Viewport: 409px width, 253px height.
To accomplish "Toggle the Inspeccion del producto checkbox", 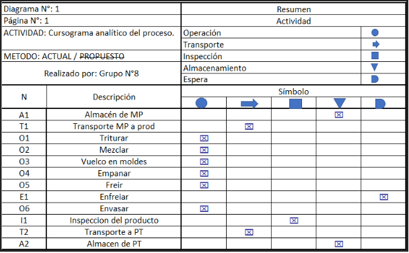I will click(294, 221).
